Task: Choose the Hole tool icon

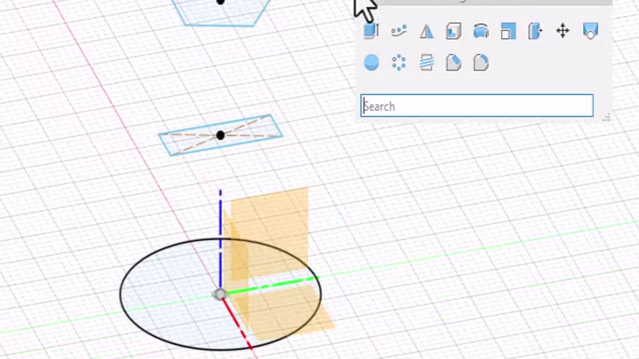Action: point(591,31)
